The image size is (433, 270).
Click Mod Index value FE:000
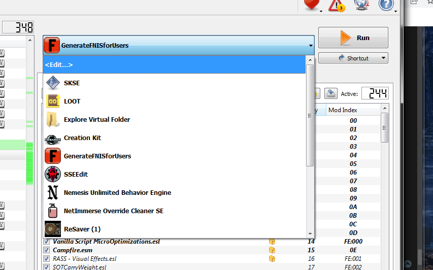coord(353,242)
